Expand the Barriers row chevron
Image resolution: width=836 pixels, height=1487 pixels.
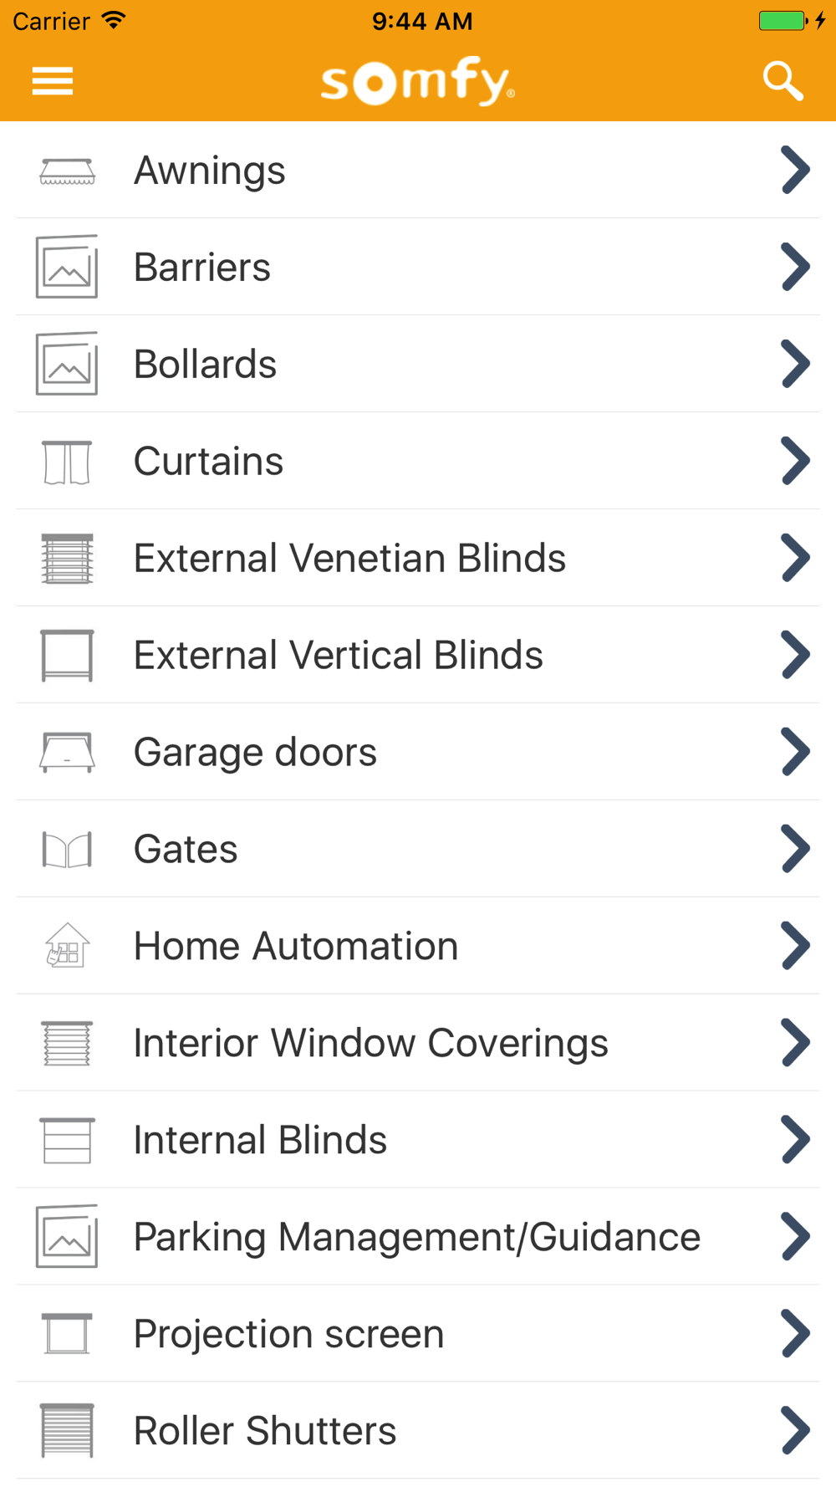tap(795, 267)
